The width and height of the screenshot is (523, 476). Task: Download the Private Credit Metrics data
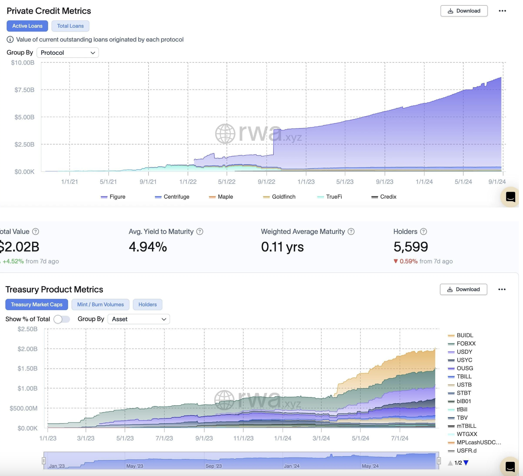coord(464,11)
